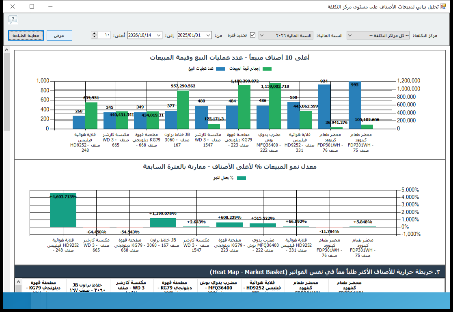Click the help question mark icon
453x312 pixels.
click(13, 19)
